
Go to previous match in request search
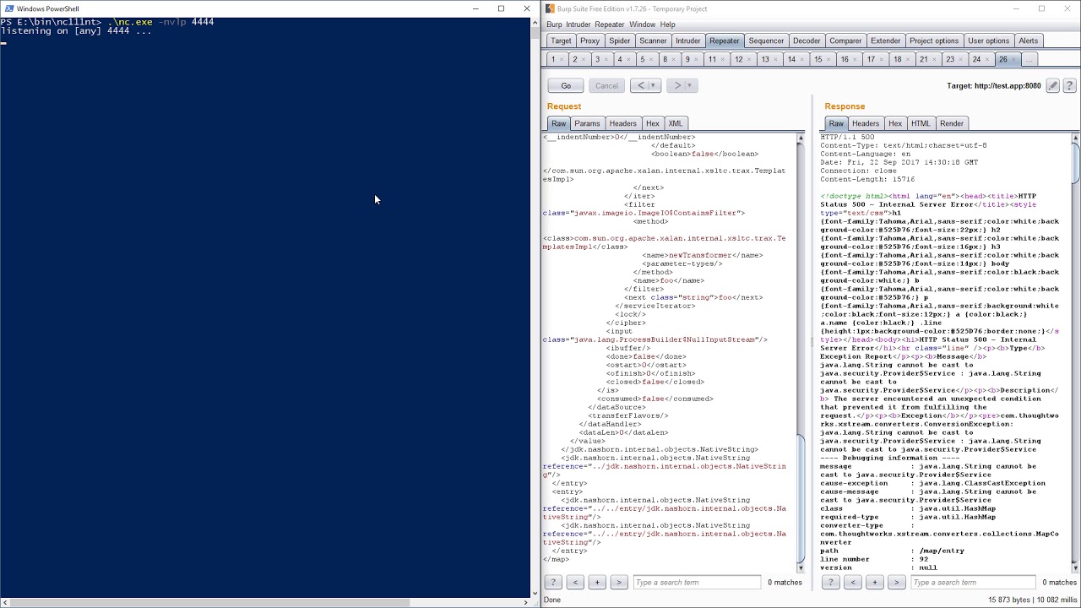[x=575, y=582]
